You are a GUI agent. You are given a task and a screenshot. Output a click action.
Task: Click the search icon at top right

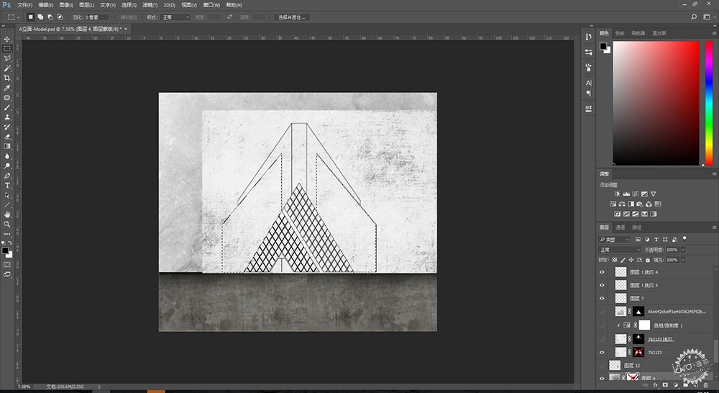[x=693, y=17]
